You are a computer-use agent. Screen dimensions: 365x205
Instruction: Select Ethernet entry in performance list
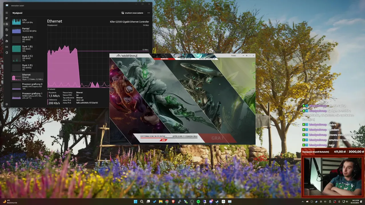pos(27,77)
